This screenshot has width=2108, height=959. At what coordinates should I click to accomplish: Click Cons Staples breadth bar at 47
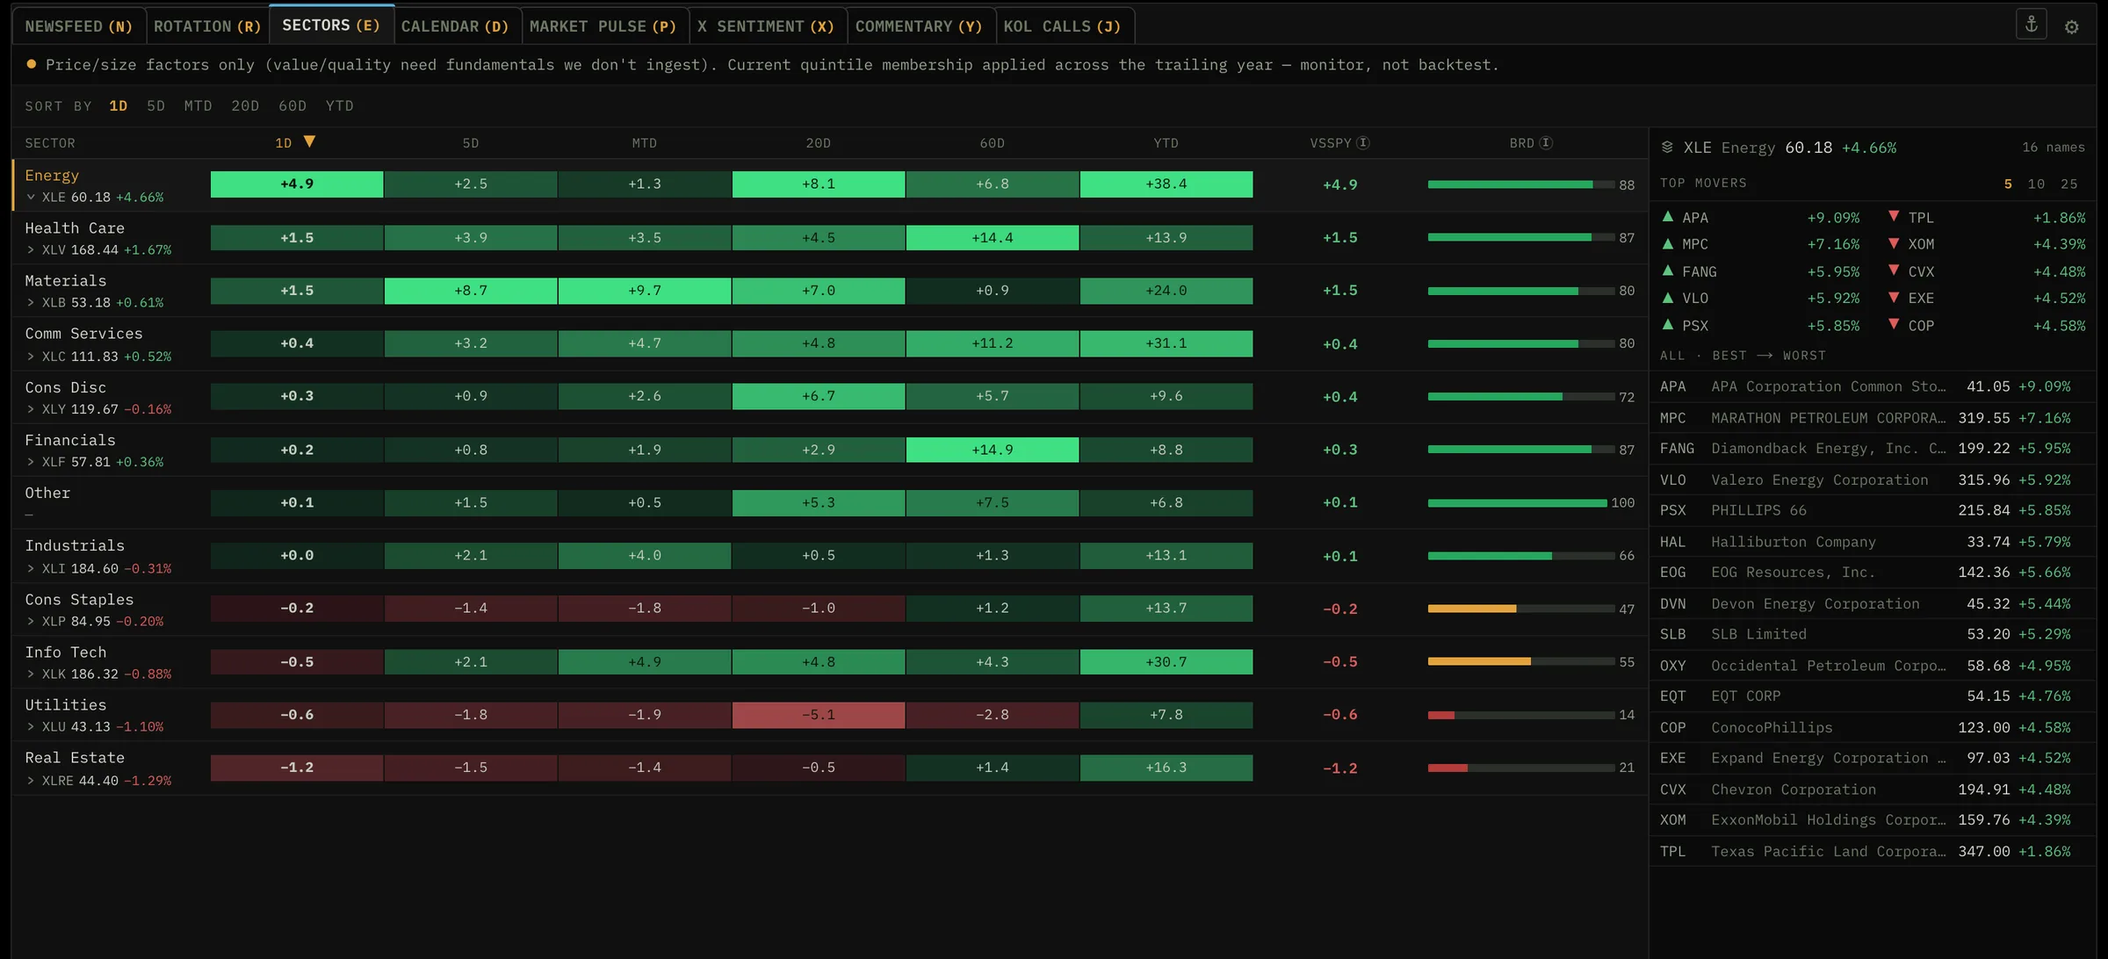(x=1521, y=609)
